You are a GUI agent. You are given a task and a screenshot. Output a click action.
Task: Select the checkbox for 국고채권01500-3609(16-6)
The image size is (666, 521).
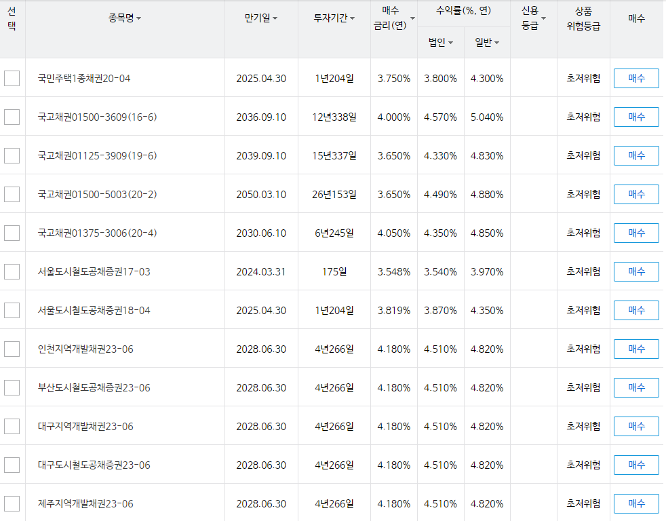pos(12,117)
